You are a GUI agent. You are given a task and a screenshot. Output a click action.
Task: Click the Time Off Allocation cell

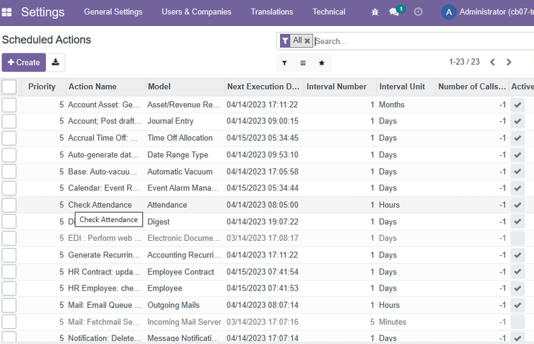(180, 138)
